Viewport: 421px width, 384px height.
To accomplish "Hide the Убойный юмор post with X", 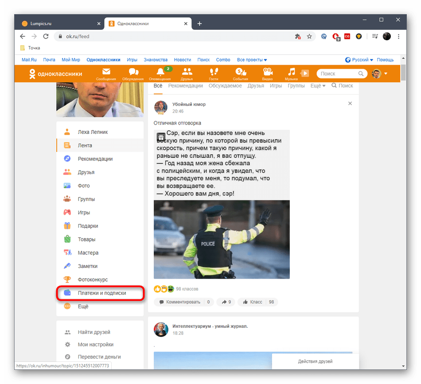I will [x=350, y=103].
